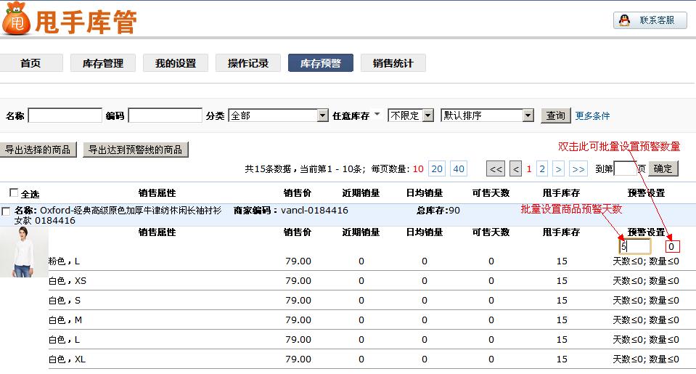Image resolution: width=696 pixels, height=374 pixels.
Task: Click the 甩手库管 orange bag logo
Action: coord(17,19)
